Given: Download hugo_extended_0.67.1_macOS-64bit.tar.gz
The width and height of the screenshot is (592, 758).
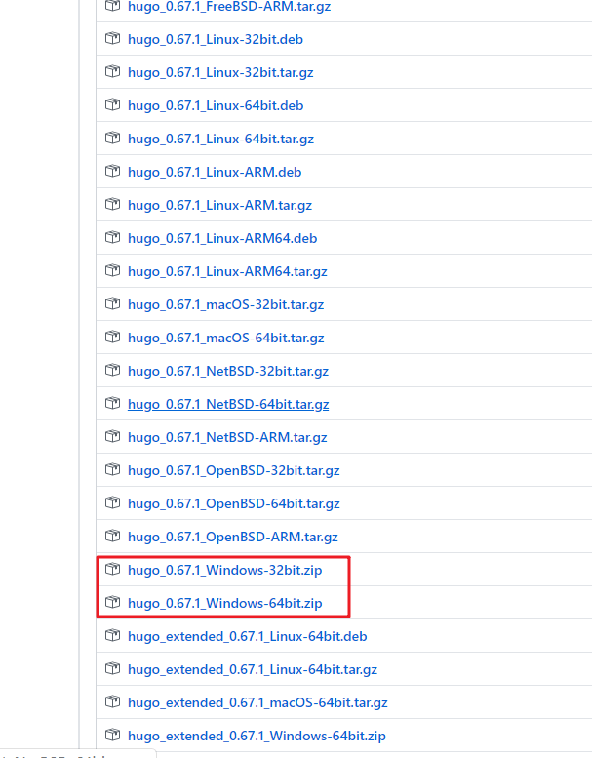Looking at the screenshot, I should coord(257,702).
